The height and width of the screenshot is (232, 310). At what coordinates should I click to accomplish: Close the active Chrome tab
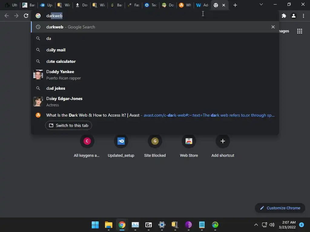pos(224,5)
